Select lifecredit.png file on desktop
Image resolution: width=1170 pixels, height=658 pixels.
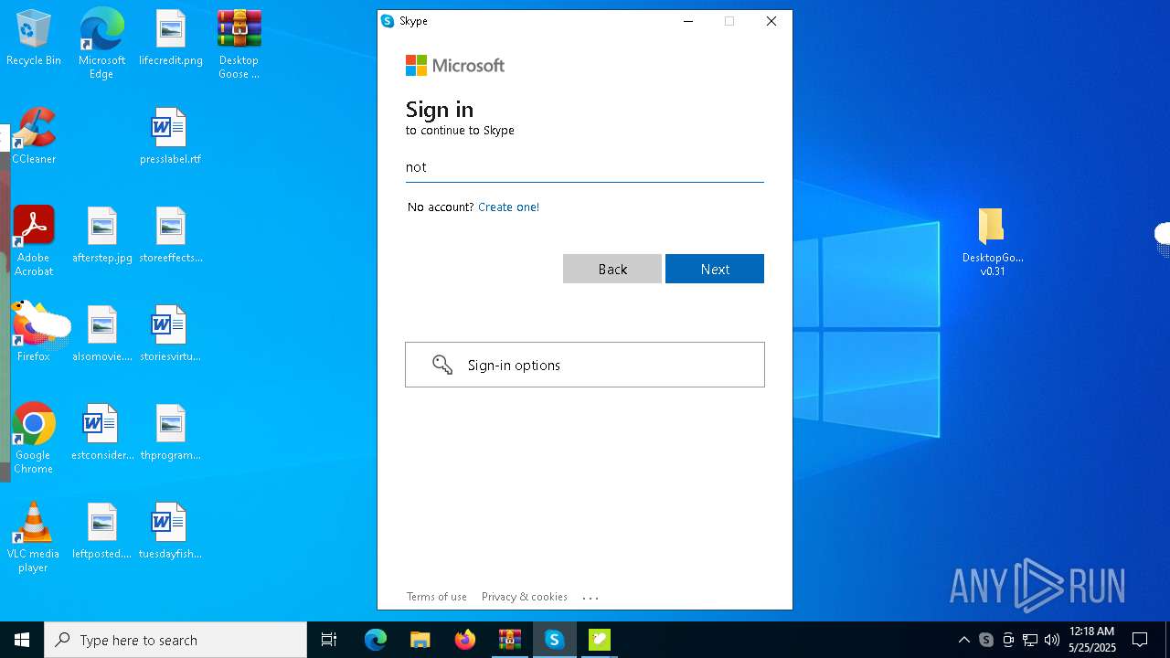click(x=171, y=38)
